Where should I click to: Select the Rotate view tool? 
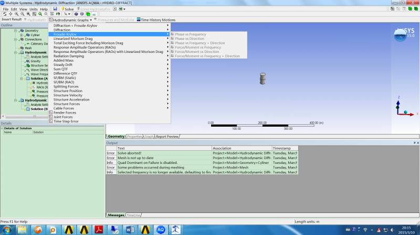point(5,14)
